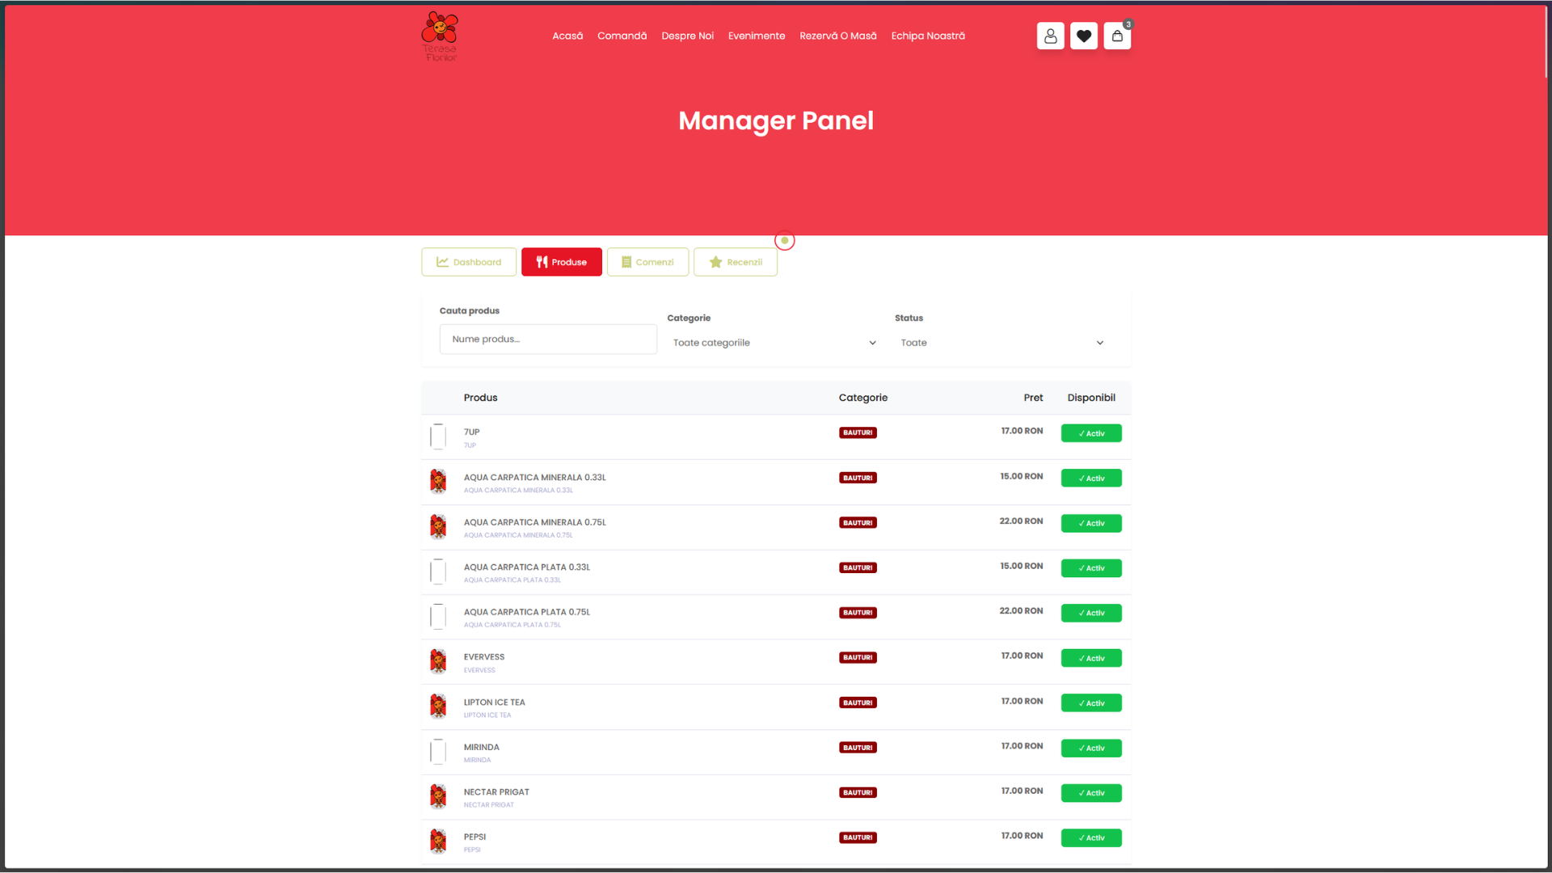Select the Produse tab
Viewport: 1552px width, 873px height.
coord(562,262)
